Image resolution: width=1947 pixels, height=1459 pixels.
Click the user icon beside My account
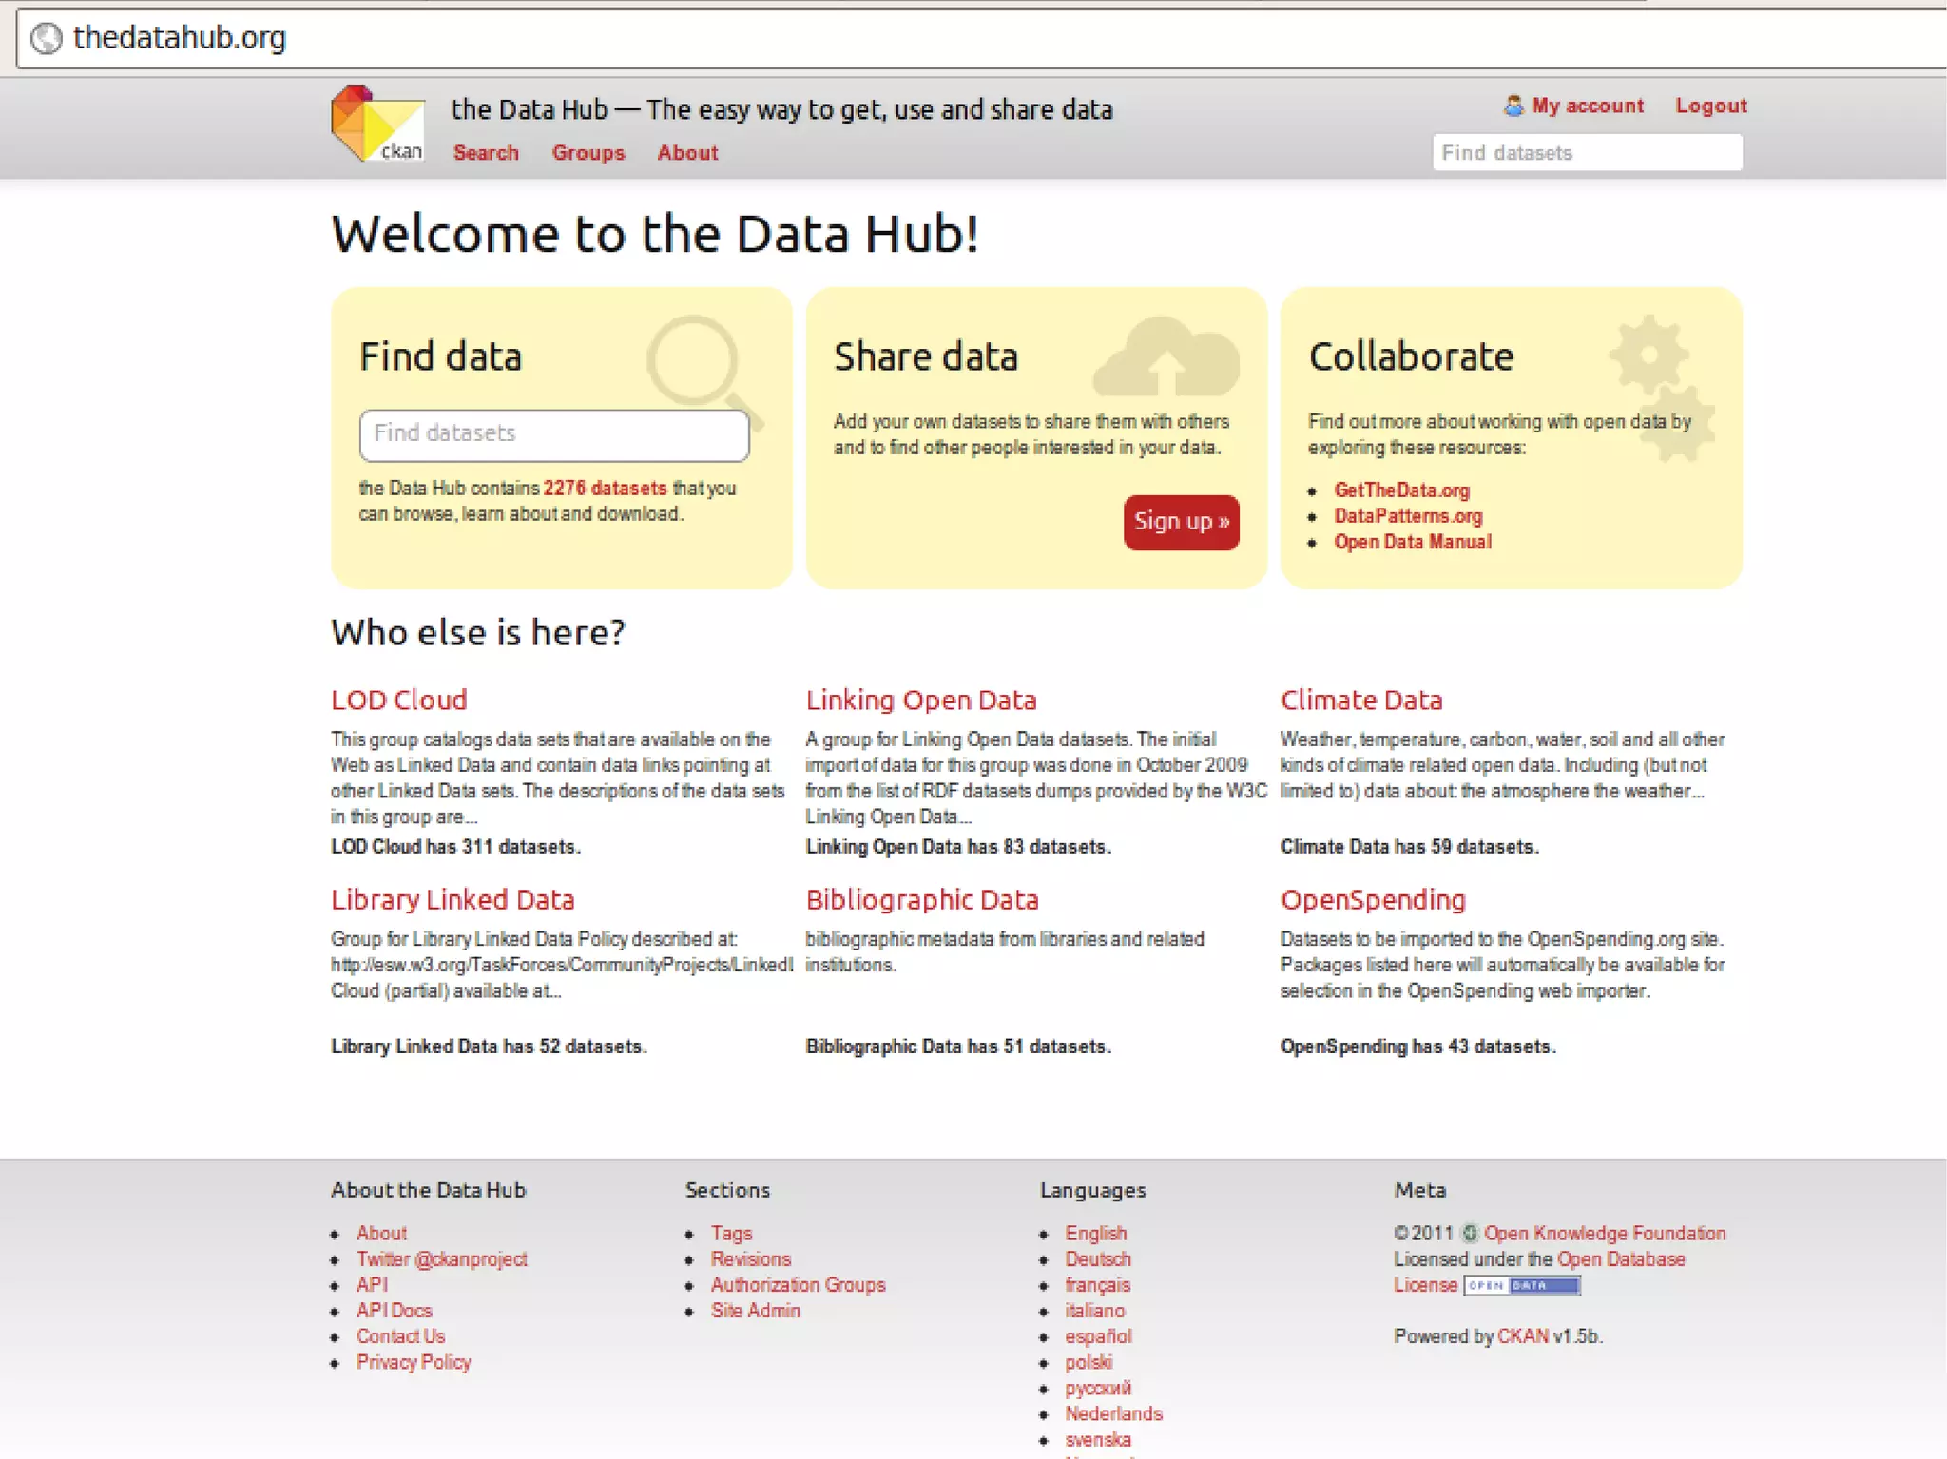[1513, 106]
